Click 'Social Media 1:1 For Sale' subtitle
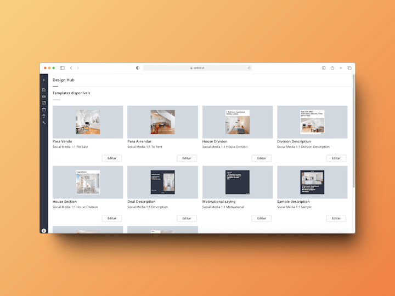The width and height of the screenshot is (395, 296). tap(70, 147)
